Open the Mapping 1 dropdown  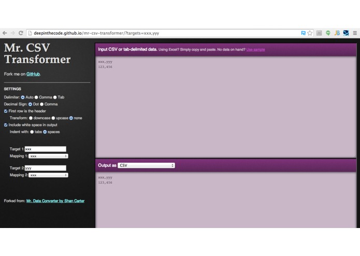click(x=48, y=156)
